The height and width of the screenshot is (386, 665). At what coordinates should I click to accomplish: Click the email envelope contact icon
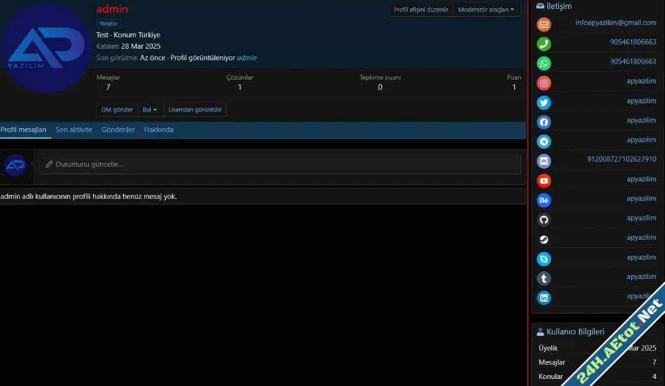click(x=544, y=24)
